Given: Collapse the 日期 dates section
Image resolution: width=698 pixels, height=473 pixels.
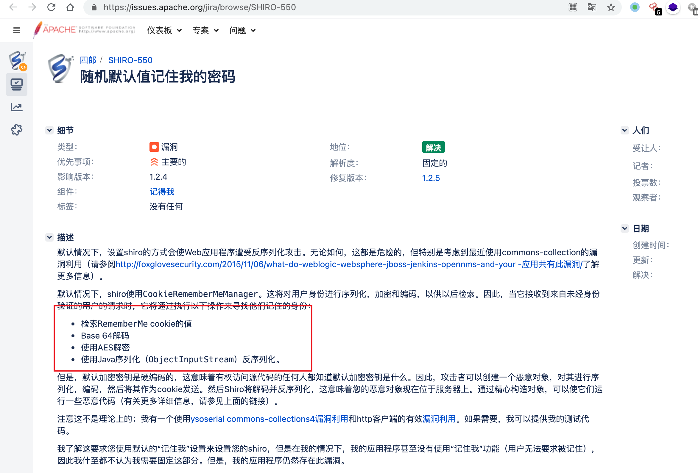Looking at the screenshot, I should tap(625, 228).
